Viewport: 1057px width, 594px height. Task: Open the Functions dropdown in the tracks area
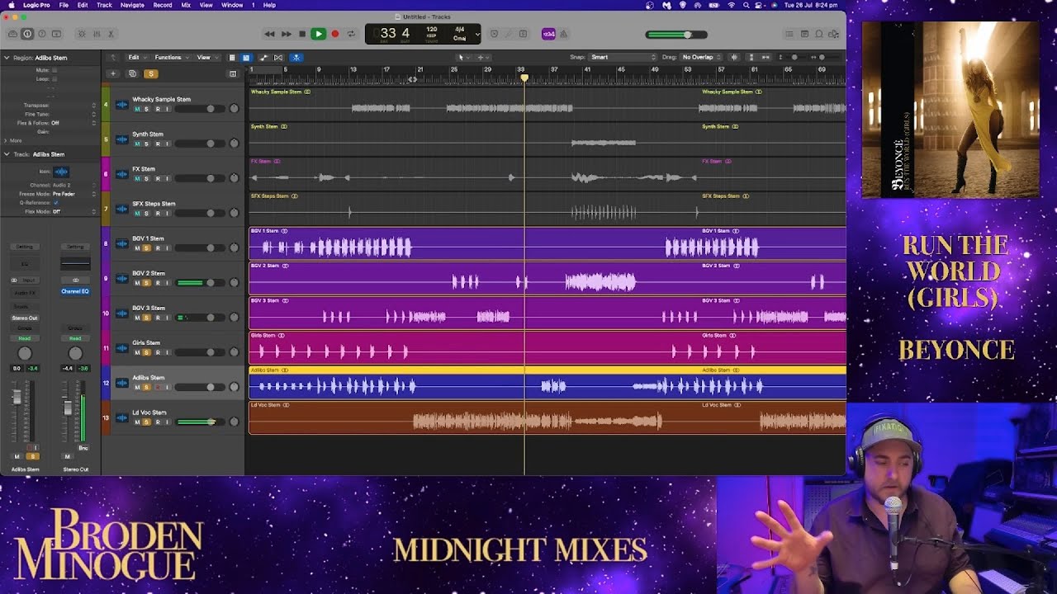[x=171, y=58]
